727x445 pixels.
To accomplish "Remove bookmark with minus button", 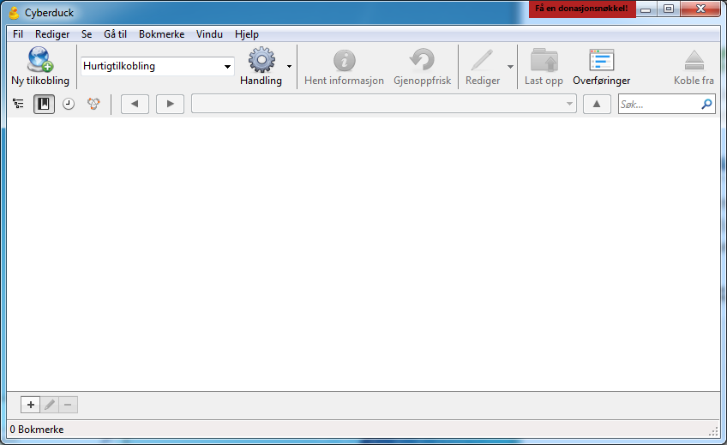I will click(69, 405).
